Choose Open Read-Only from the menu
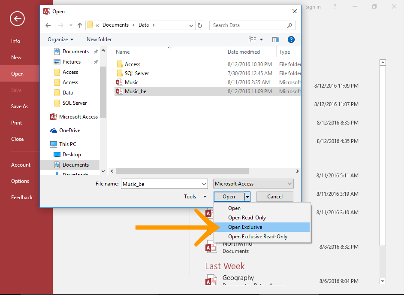Image resolution: width=404 pixels, height=295 pixels. (x=247, y=218)
